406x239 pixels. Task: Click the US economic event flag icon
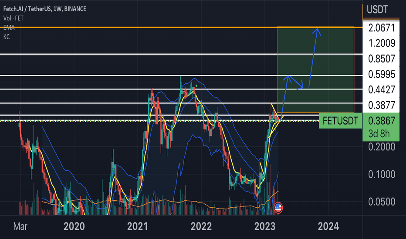click(x=278, y=208)
